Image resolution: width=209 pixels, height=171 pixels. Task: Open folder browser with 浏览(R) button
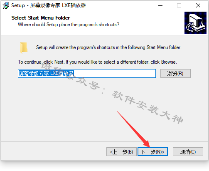point(175,73)
